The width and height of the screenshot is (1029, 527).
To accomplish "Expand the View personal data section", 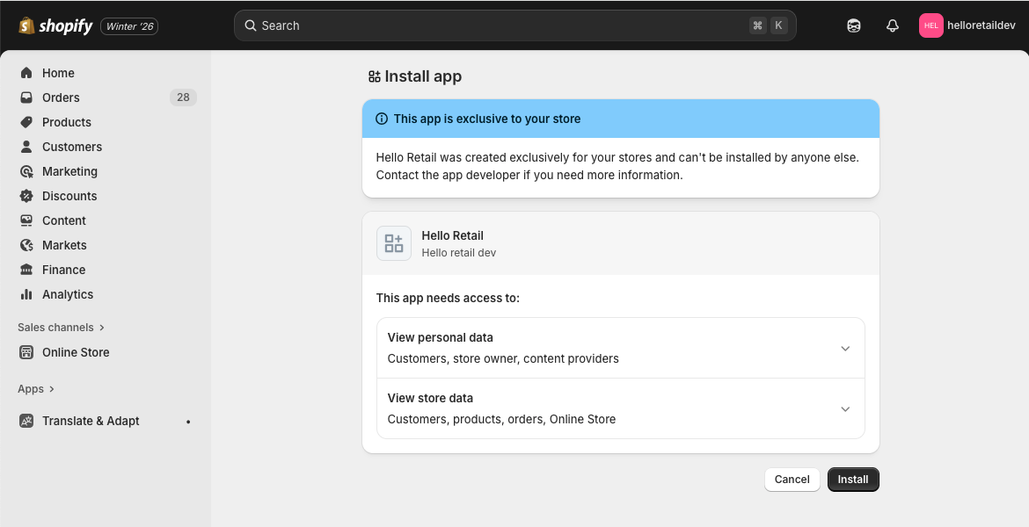I will coord(844,348).
